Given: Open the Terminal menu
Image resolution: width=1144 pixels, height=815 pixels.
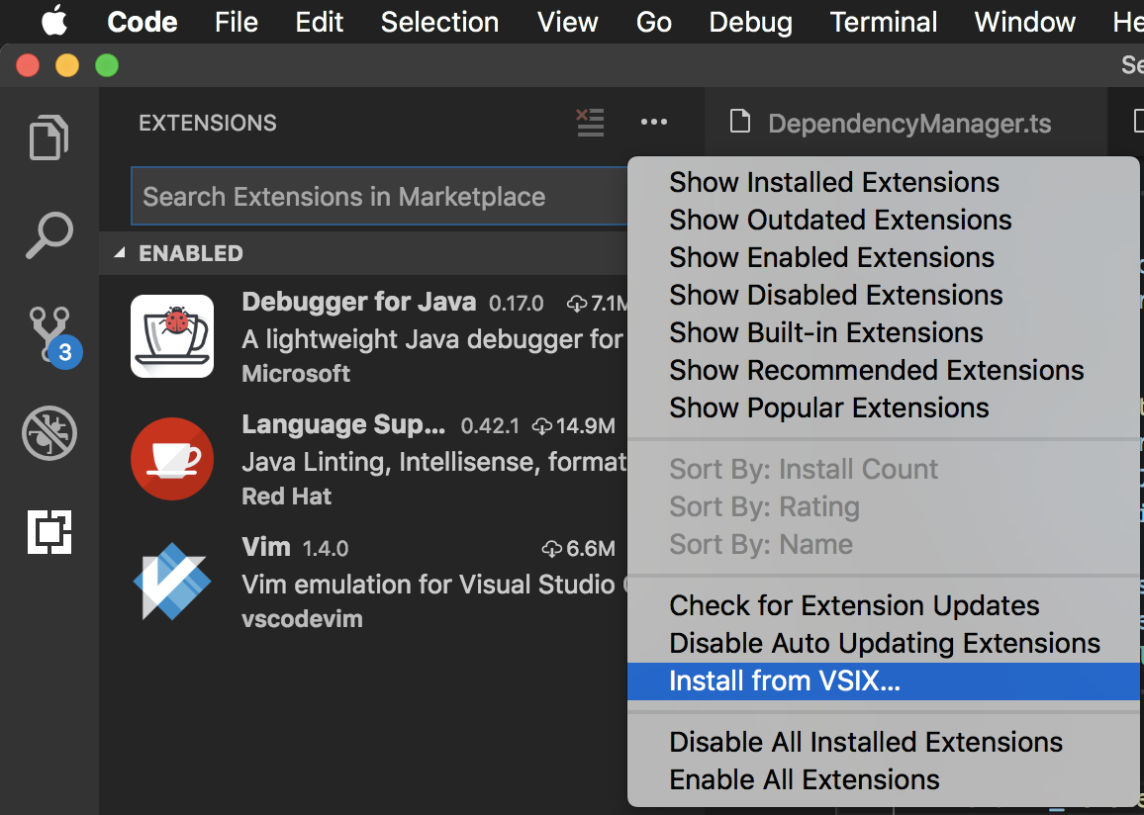Looking at the screenshot, I should (x=883, y=22).
